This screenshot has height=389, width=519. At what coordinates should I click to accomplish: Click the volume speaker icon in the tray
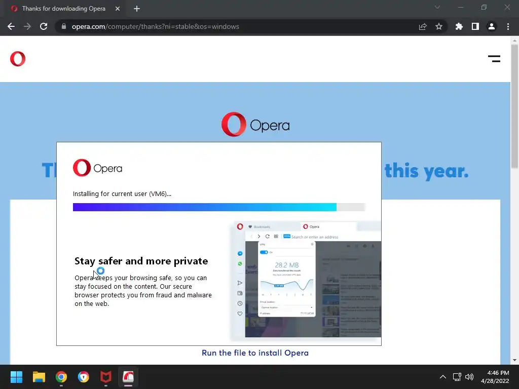point(469,377)
